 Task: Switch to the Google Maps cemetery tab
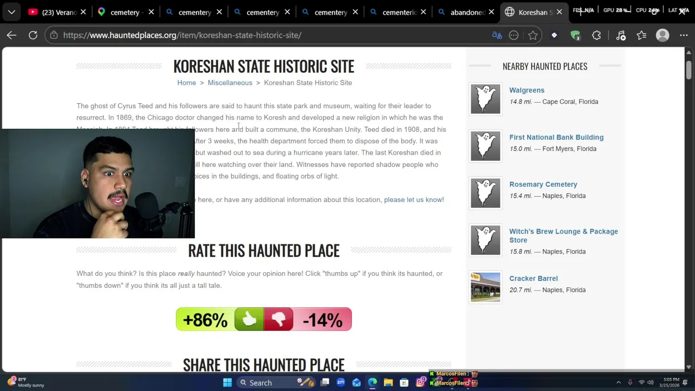tap(126, 12)
